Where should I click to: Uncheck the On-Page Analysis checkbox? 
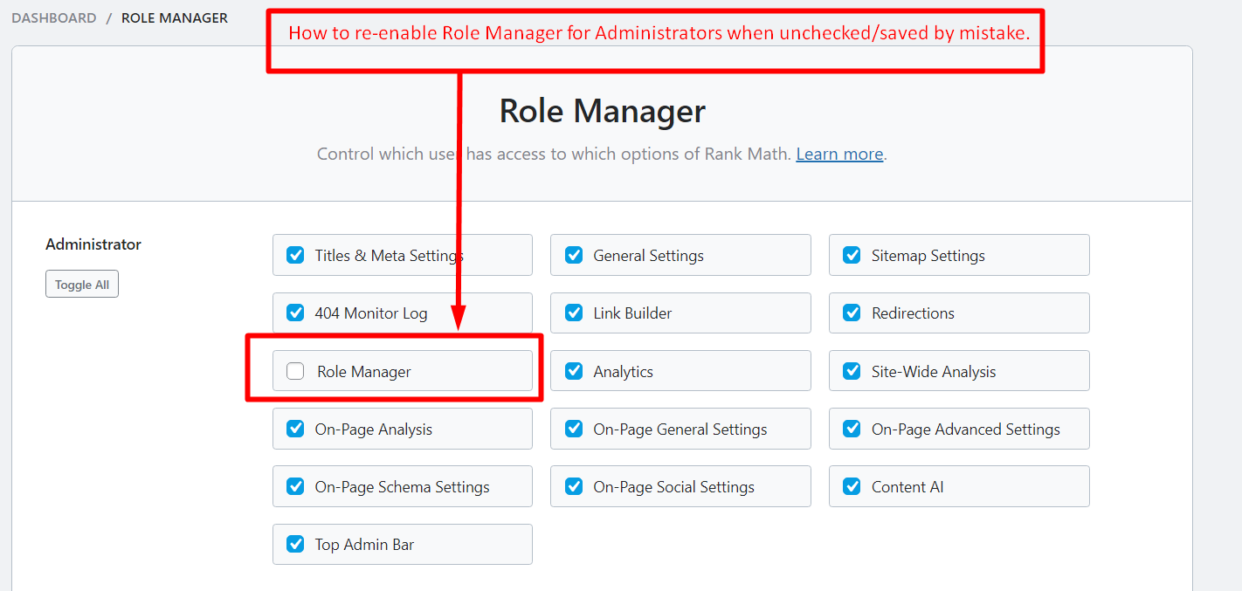[x=295, y=430]
